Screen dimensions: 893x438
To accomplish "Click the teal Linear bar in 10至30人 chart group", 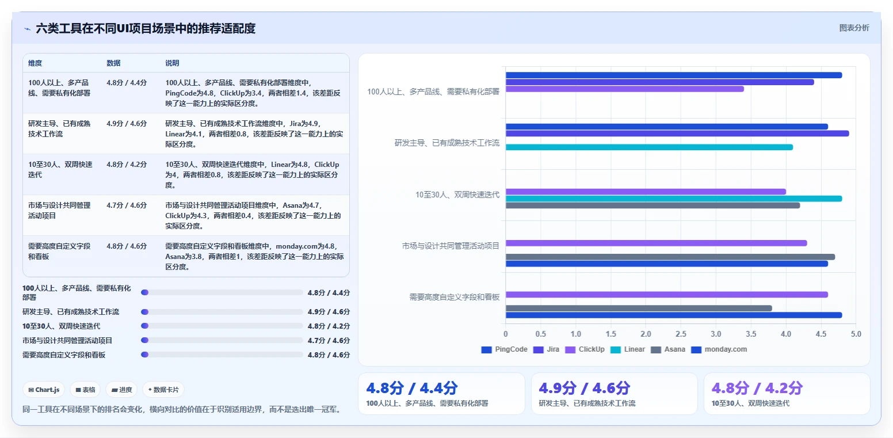I will [674, 199].
